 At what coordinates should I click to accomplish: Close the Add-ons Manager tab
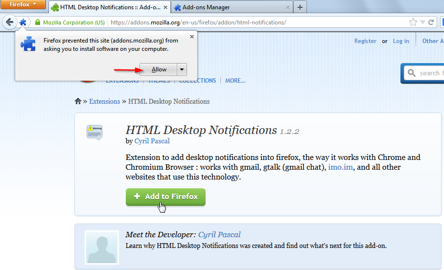pos(288,7)
